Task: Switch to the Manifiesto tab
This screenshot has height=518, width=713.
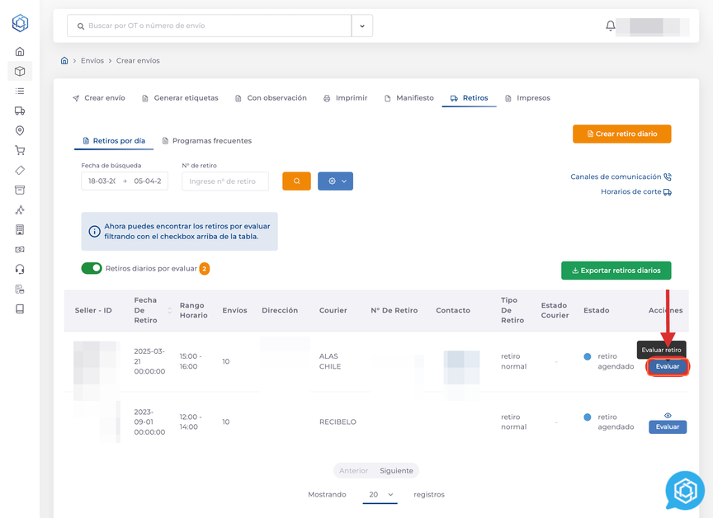Action: tap(408, 98)
